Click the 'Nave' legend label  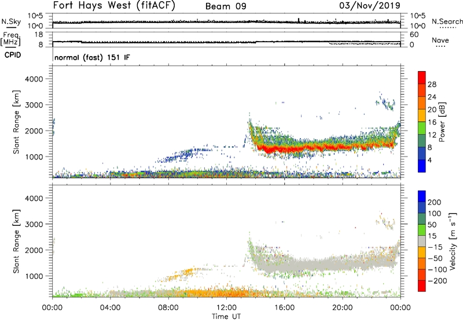[x=440, y=40]
